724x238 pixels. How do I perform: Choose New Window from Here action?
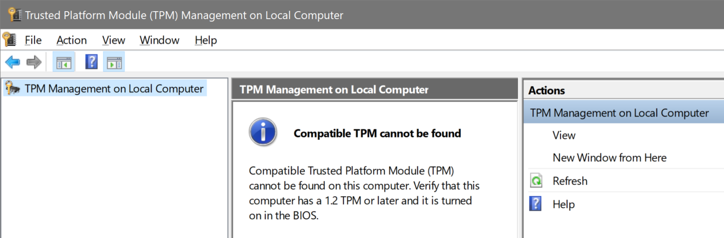click(x=609, y=158)
